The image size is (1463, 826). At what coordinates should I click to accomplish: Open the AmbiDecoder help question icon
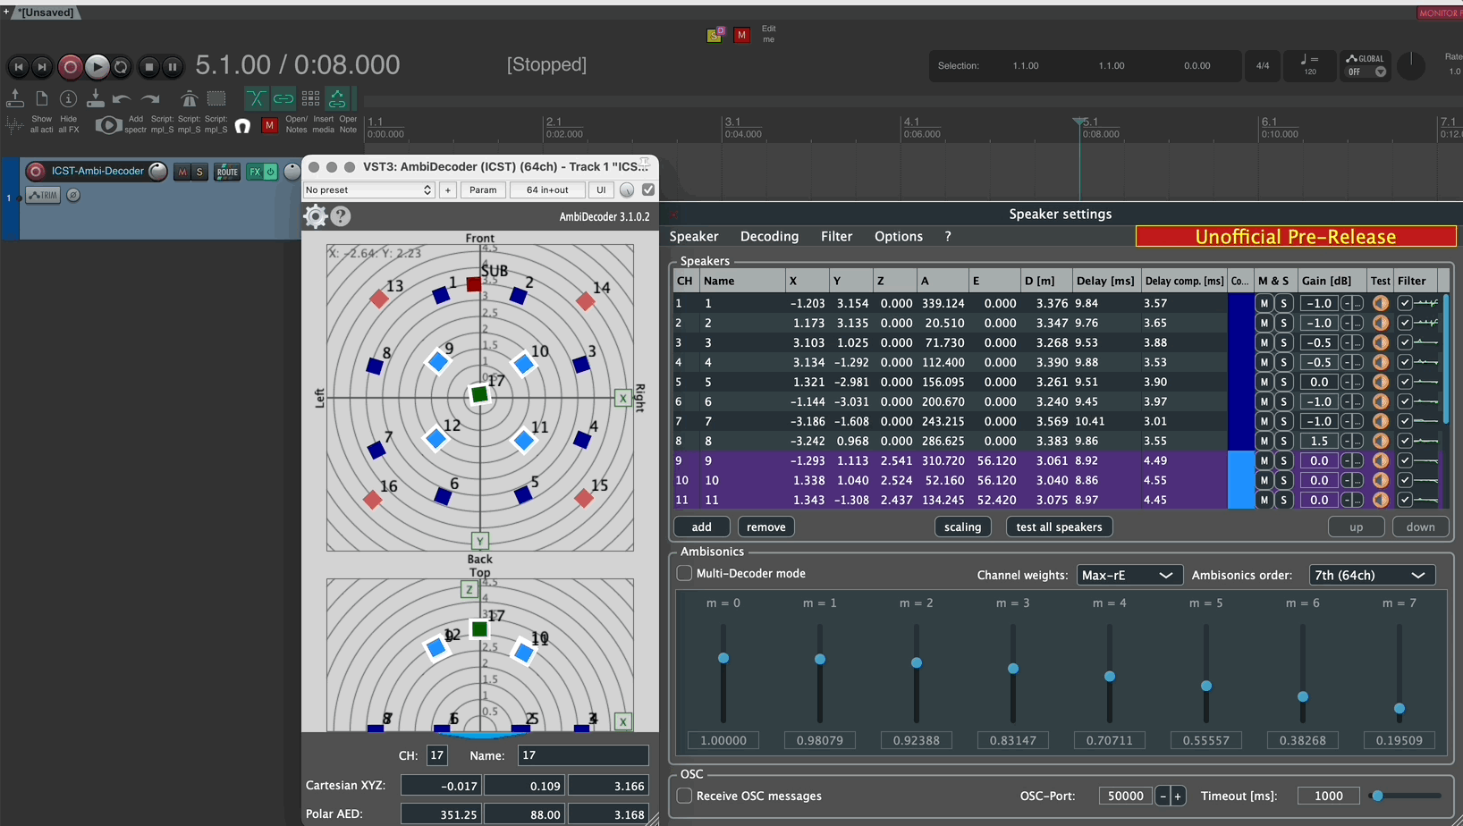pyautogui.click(x=341, y=216)
